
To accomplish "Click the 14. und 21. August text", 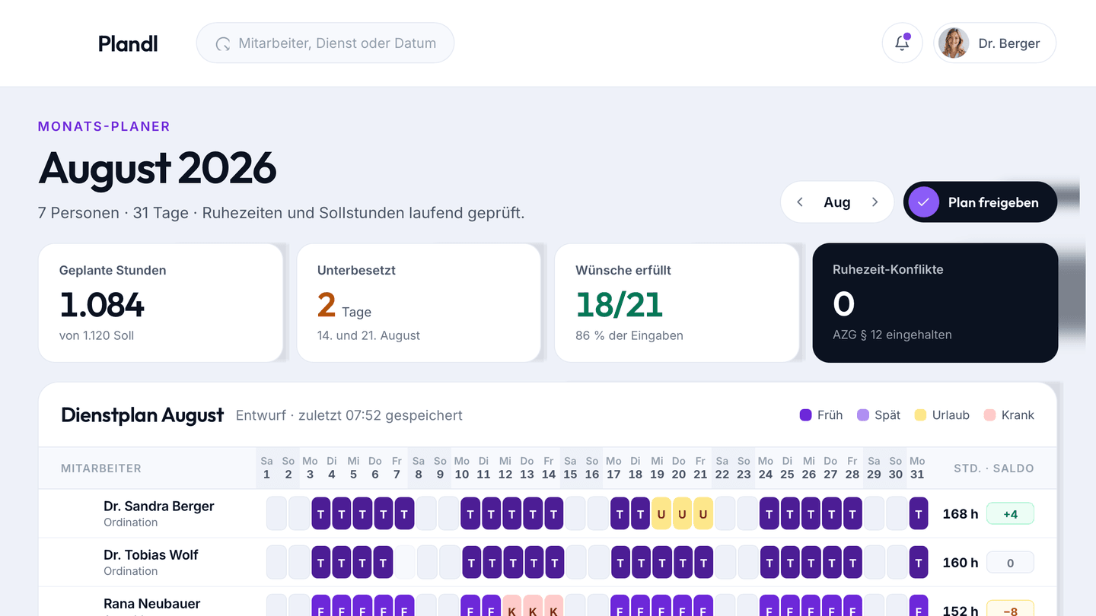I will pyautogui.click(x=368, y=335).
